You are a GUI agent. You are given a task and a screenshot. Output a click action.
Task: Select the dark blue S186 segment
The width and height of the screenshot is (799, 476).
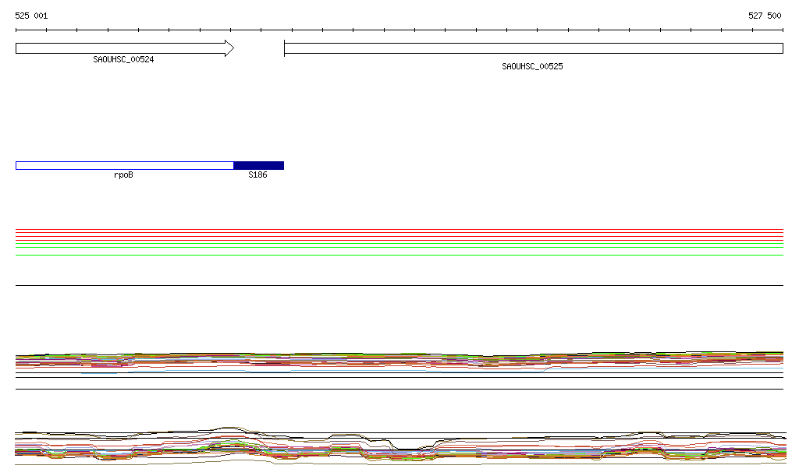pos(258,165)
